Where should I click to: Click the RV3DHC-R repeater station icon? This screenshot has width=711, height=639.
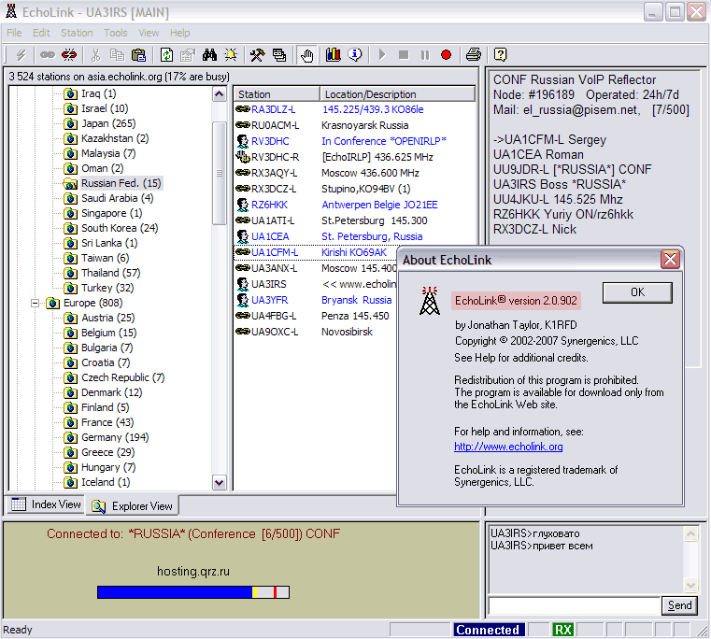(243, 157)
